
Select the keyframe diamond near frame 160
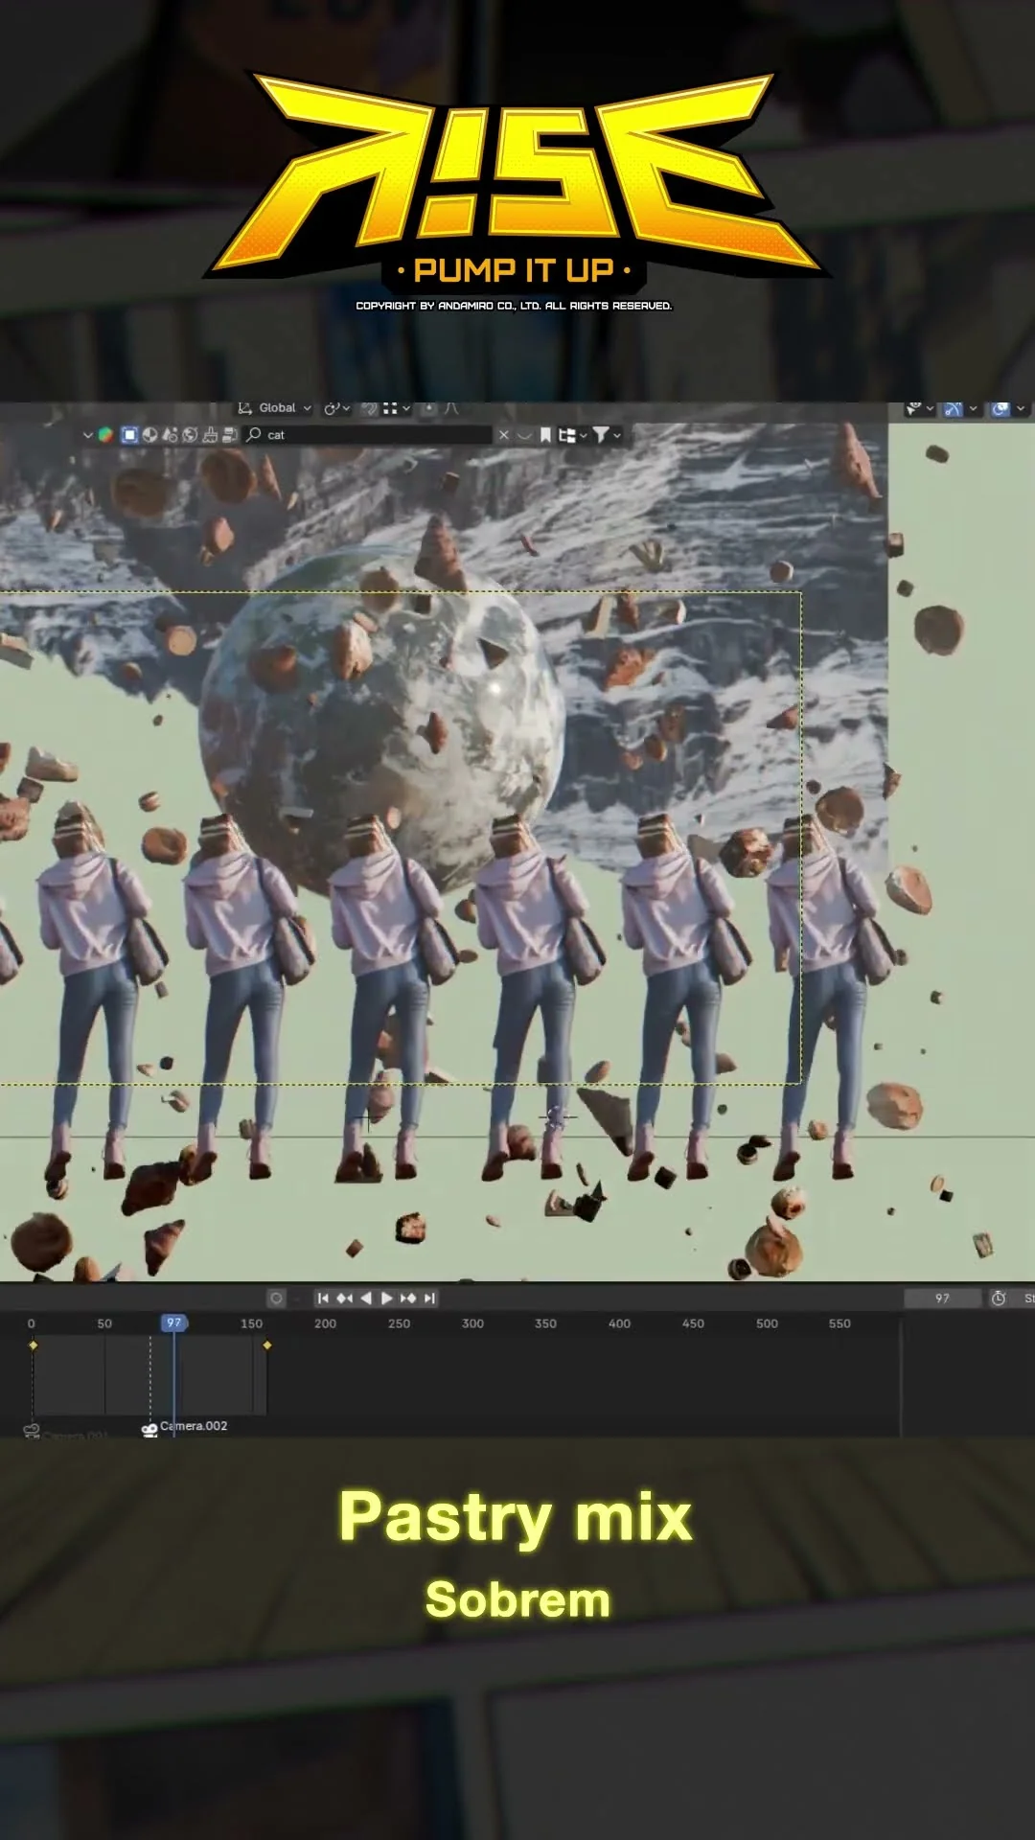pyautogui.click(x=267, y=1345)
